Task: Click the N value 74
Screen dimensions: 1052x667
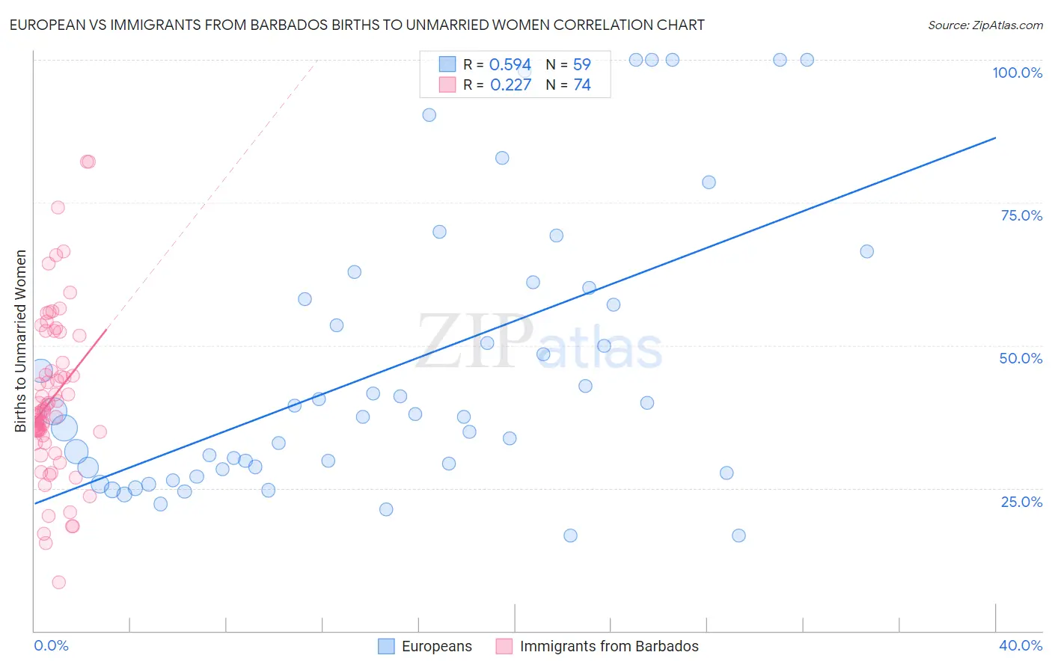Action: click(x=581, y=84)
